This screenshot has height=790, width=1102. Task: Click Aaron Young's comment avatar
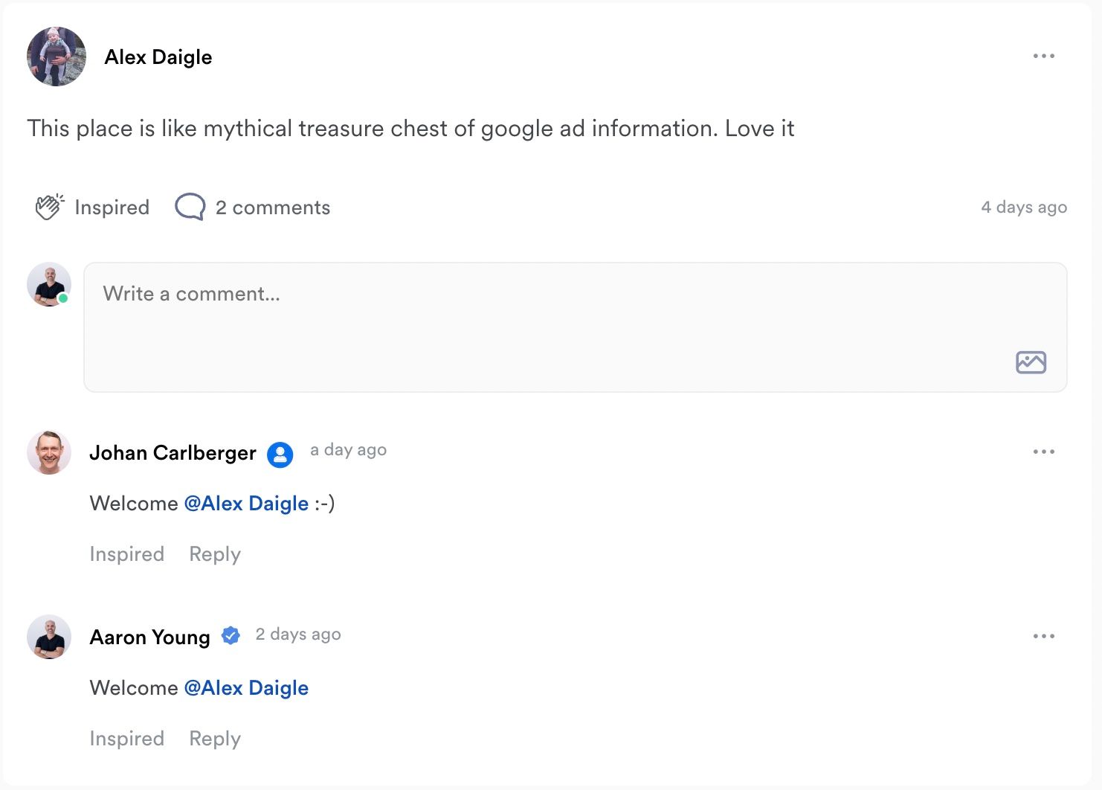pyautogui.click(x=49, y=637)
